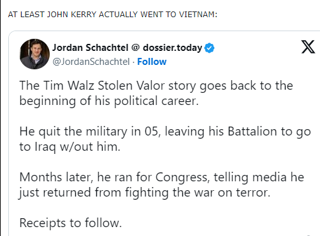Click the X logo on the tweet

tap(308, 47)
